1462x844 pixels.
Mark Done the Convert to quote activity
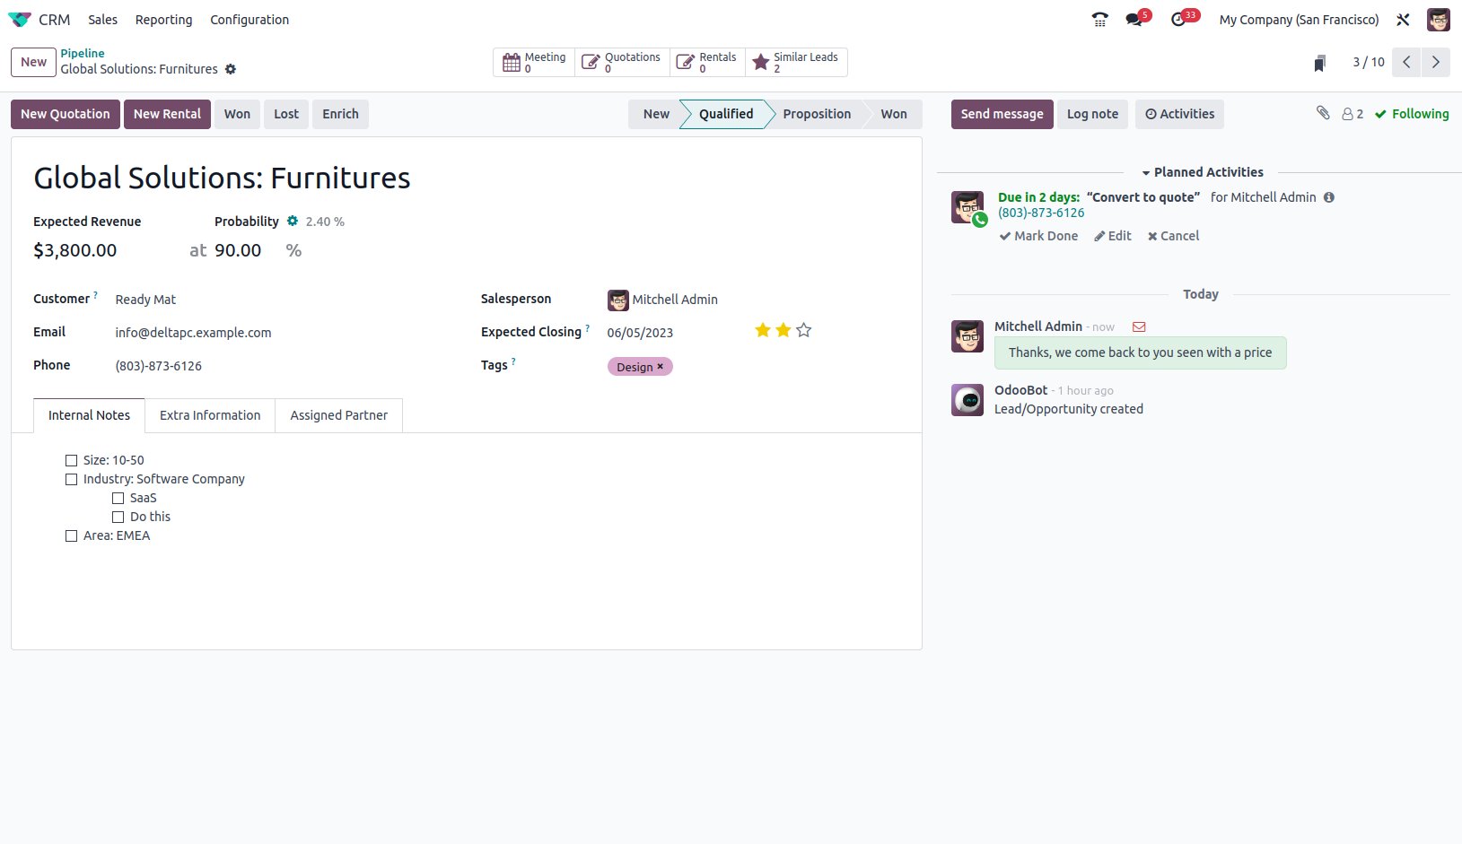(1038, 236)
